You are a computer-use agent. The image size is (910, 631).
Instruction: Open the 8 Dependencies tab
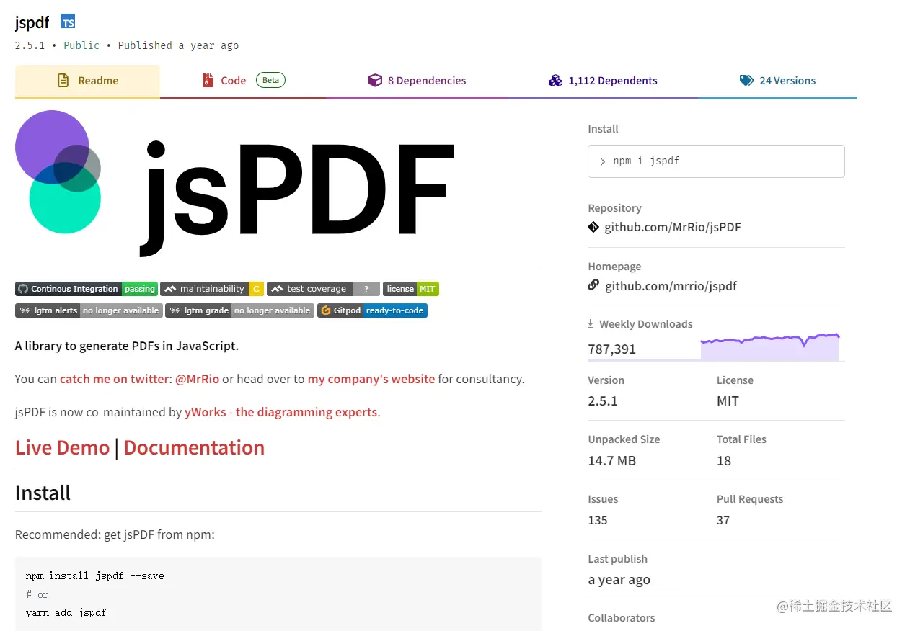point(417,81)
